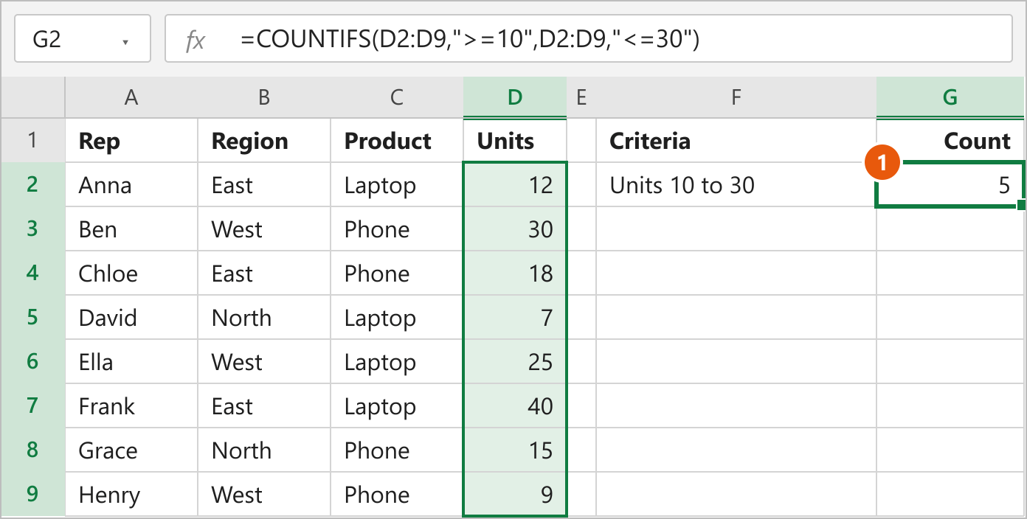Open the Name Box dropdown arrow
The width and height of the screenshot is (1027, 519).
pyautogui.click(x=125, y=41)
